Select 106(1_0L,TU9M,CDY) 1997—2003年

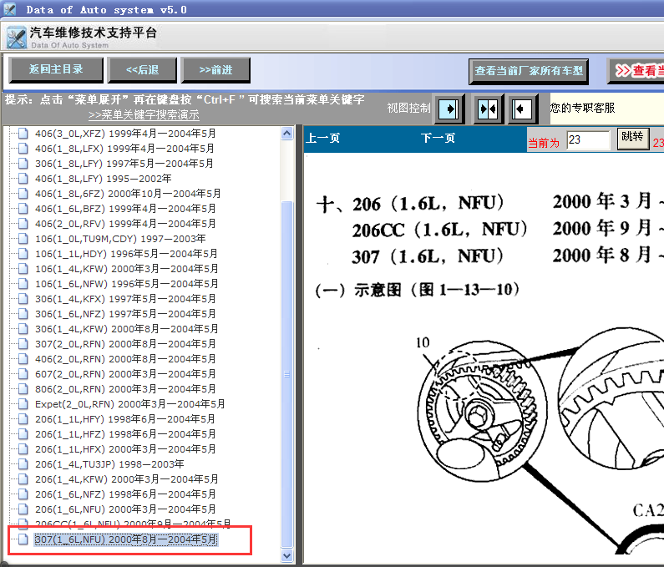[120, 239]
